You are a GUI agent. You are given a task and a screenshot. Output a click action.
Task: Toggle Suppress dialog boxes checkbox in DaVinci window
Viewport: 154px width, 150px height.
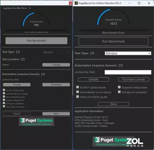(x=119, y=87)
